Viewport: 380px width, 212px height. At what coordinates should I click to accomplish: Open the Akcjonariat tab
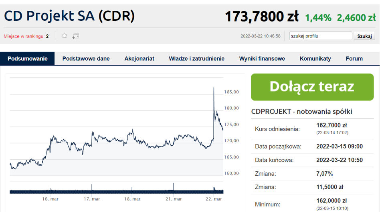pyautogui.click(x=139, y=59)
